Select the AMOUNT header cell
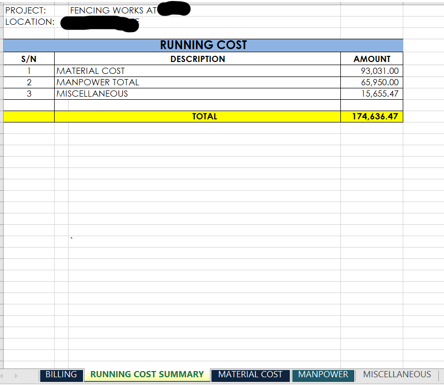The height and width of the screenshot is (385, 444). pyautogui.click(x=371, y=59)
